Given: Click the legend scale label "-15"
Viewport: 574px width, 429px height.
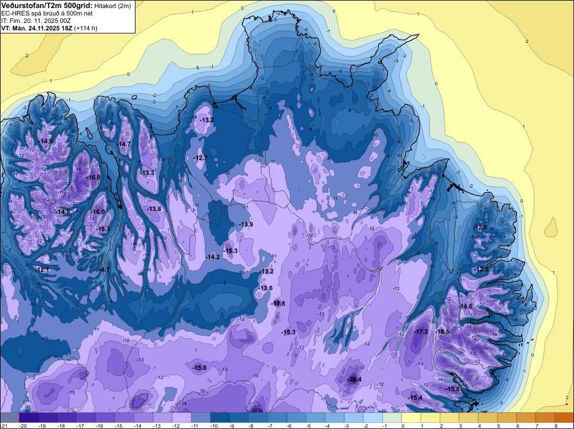Looking at the screenshot, I should [118, 426].
